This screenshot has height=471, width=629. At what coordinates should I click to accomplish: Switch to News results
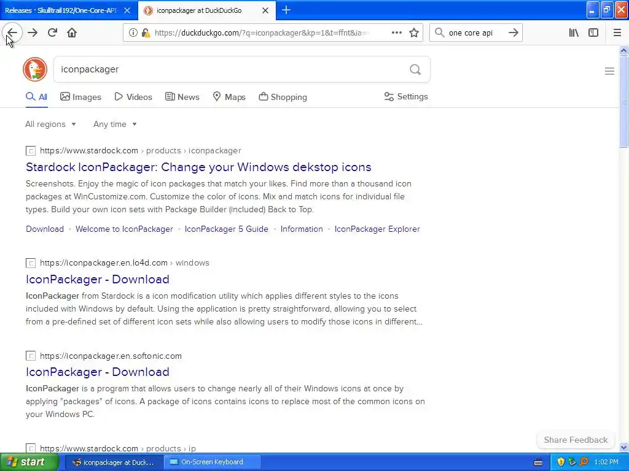click(x=182, y=97)
